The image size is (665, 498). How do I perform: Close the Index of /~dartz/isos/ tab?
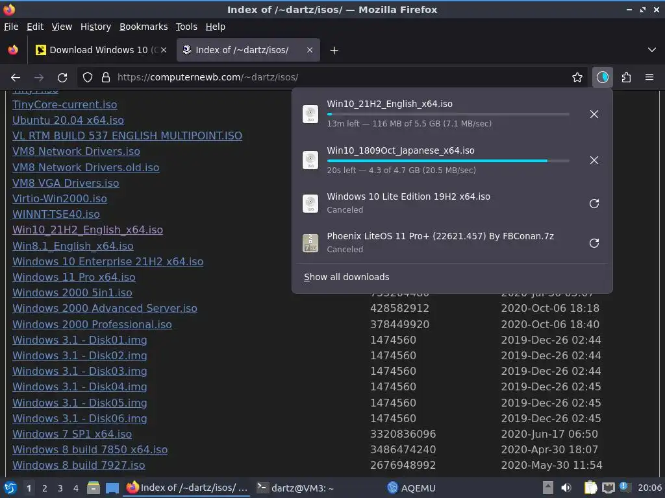[x=310, y=50]
